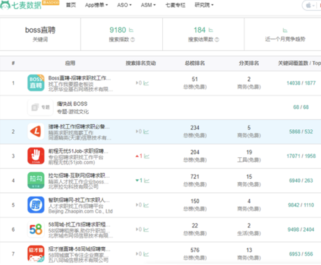Open 猎聘 app icon
The height and width of the screenshot is (265, 321).
tap(36, 132)
